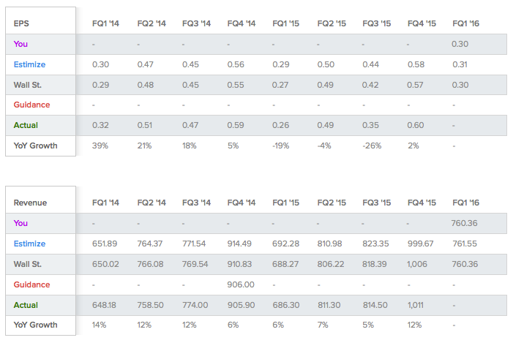The height and width of the screenshot is (343, 524).
Task: Select the Estimize label in Revenue table
Action: tap(29, 244)
